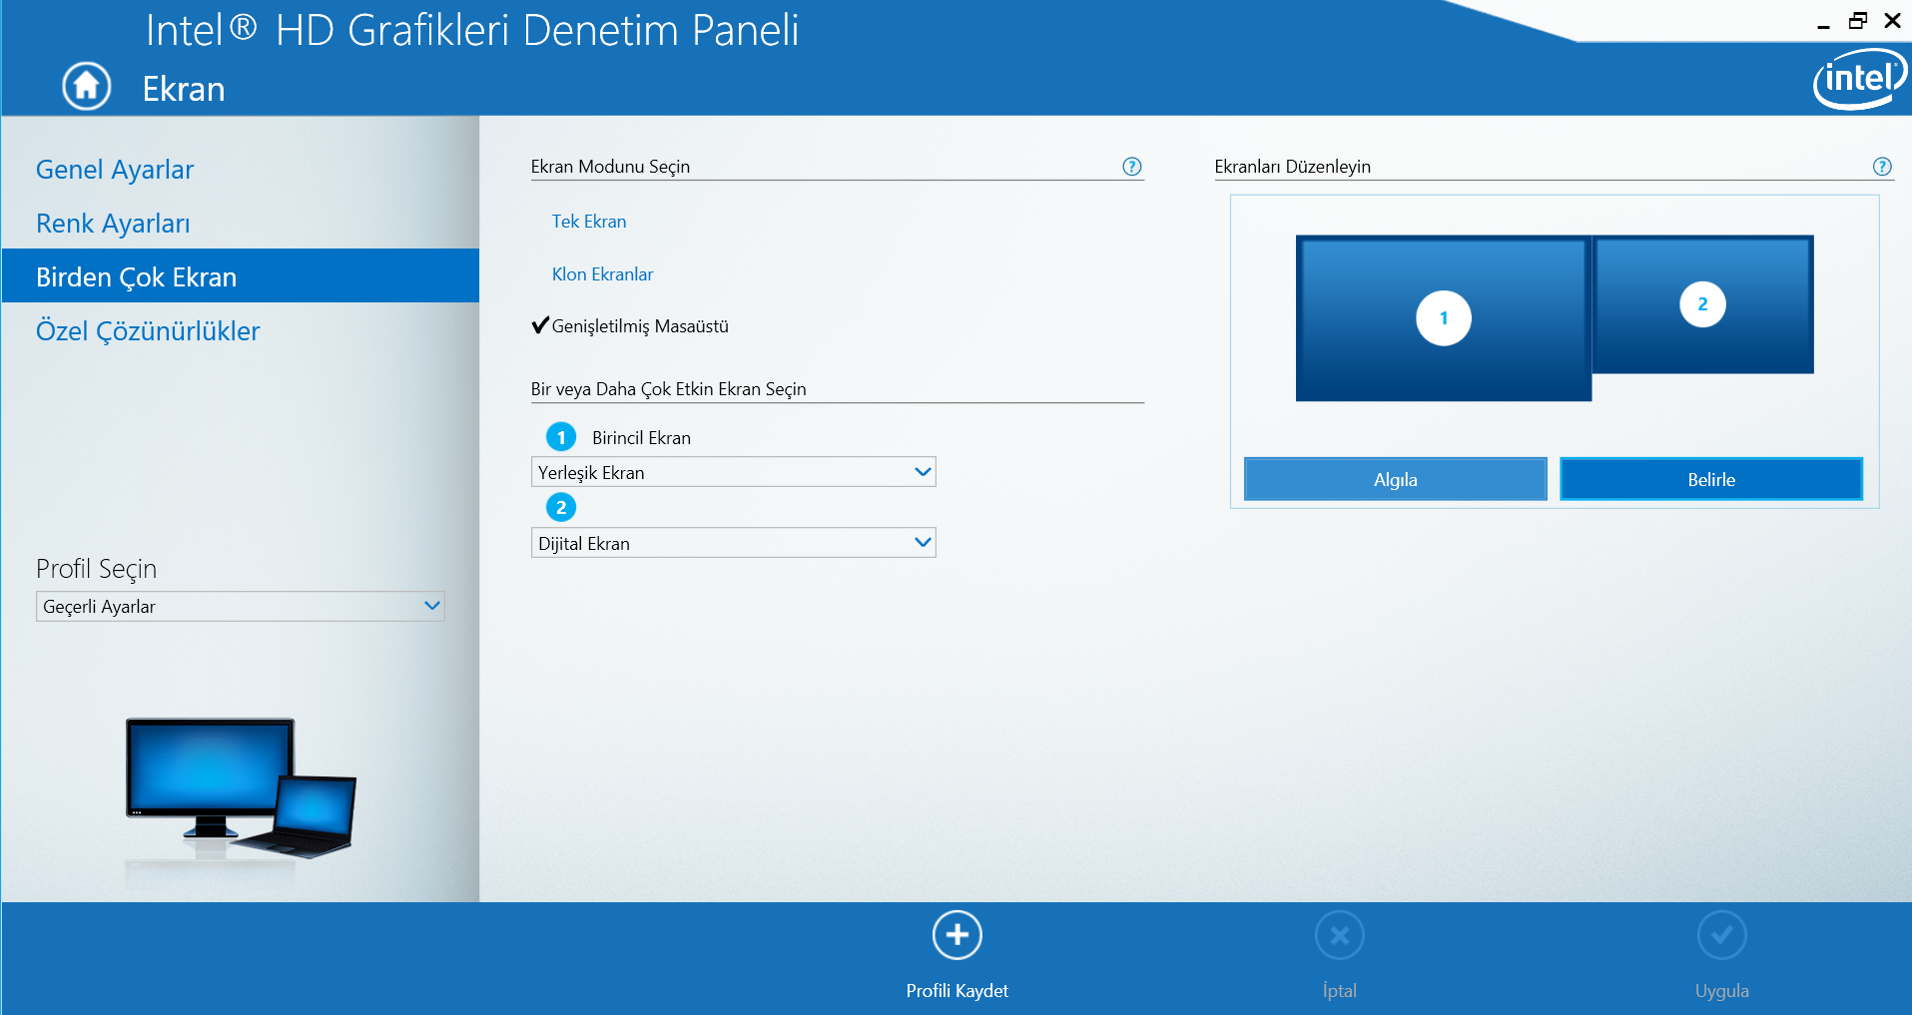This screenshot has width=1912, height=1015.
Task: Click the Home icon beside Ekran
Action: 87,87
